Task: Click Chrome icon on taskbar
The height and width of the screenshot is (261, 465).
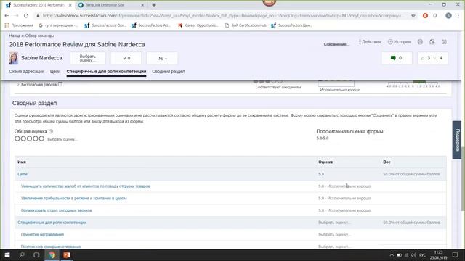Action: tap(52, 254)
